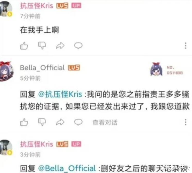Reply to the comment '在我手上啊'
The image size is (192, 173).
[78, 45]
